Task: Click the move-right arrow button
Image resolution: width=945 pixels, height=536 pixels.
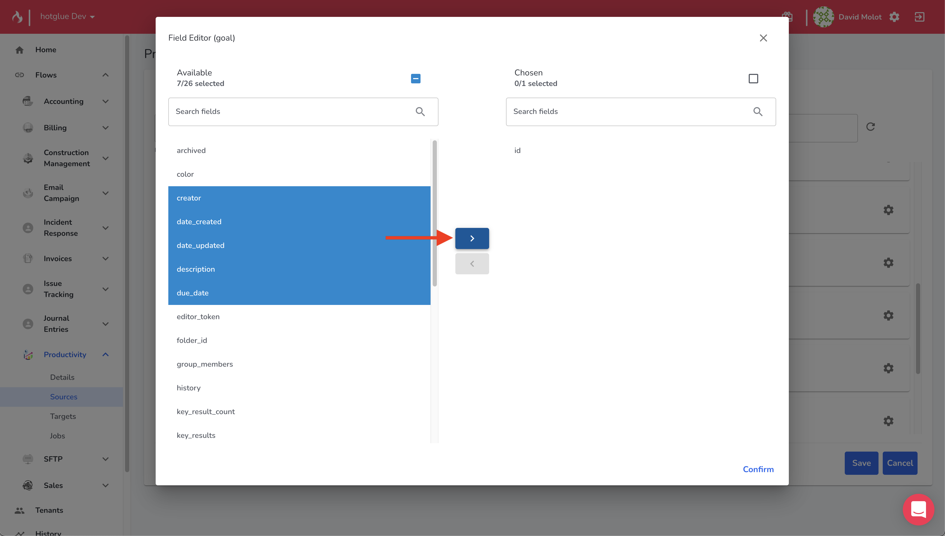Action: tap(472, 238)
